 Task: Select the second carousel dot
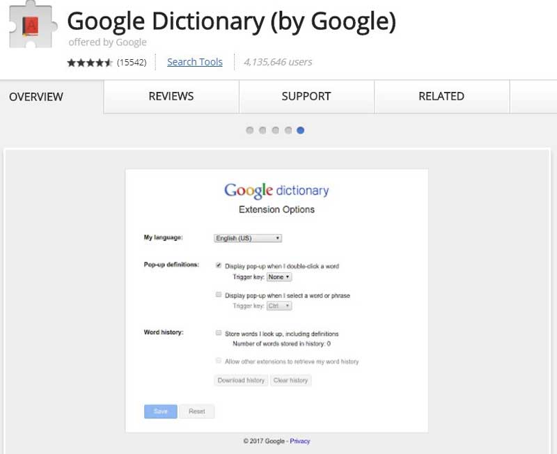tap(262, 130)
